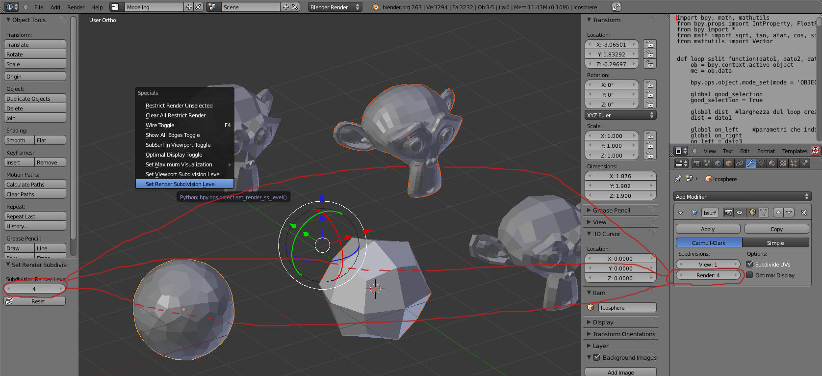This screenshot has width=822, height=376.
Task: Open the XYZ Euler rotation mode dropdown
Action: pyautogui.click(x=620, y=115)
